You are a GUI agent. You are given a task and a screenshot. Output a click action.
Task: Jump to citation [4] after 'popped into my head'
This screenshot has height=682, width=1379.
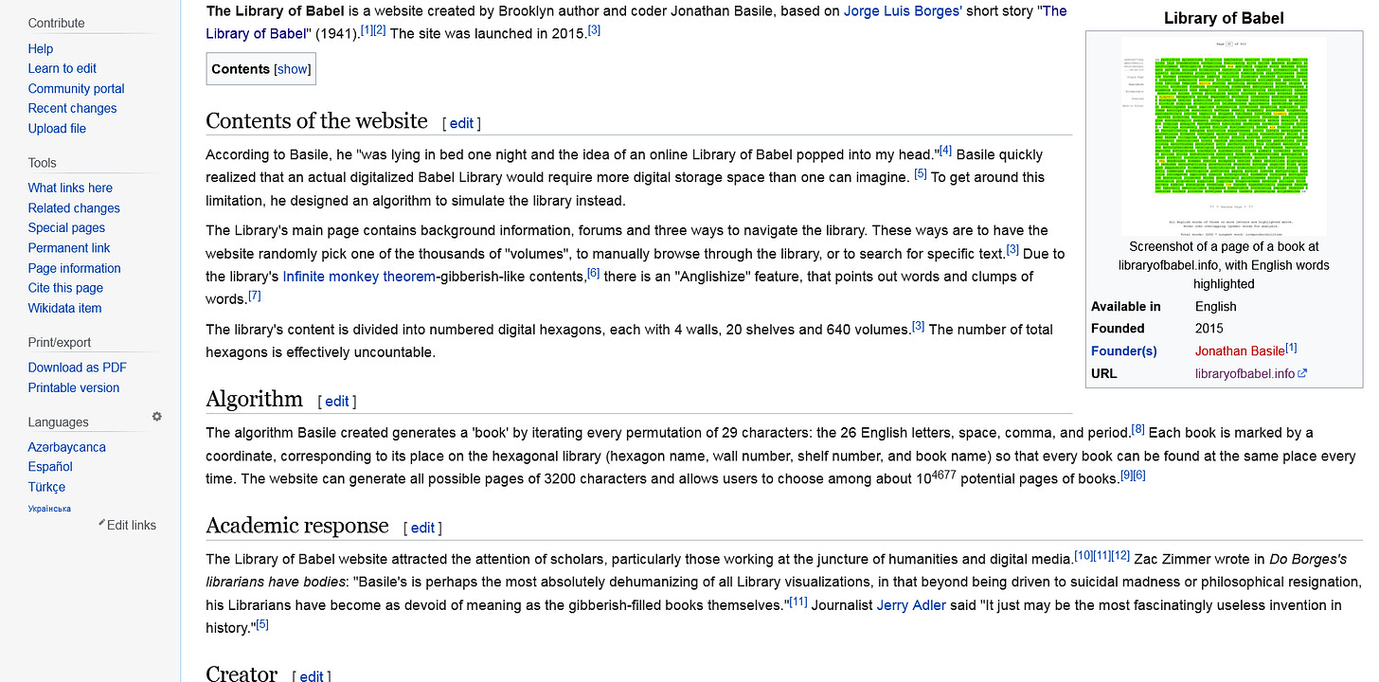[945, 151]
